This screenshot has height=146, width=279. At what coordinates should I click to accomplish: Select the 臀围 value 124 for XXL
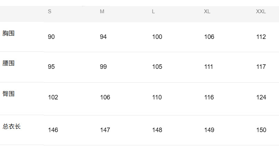261,97
